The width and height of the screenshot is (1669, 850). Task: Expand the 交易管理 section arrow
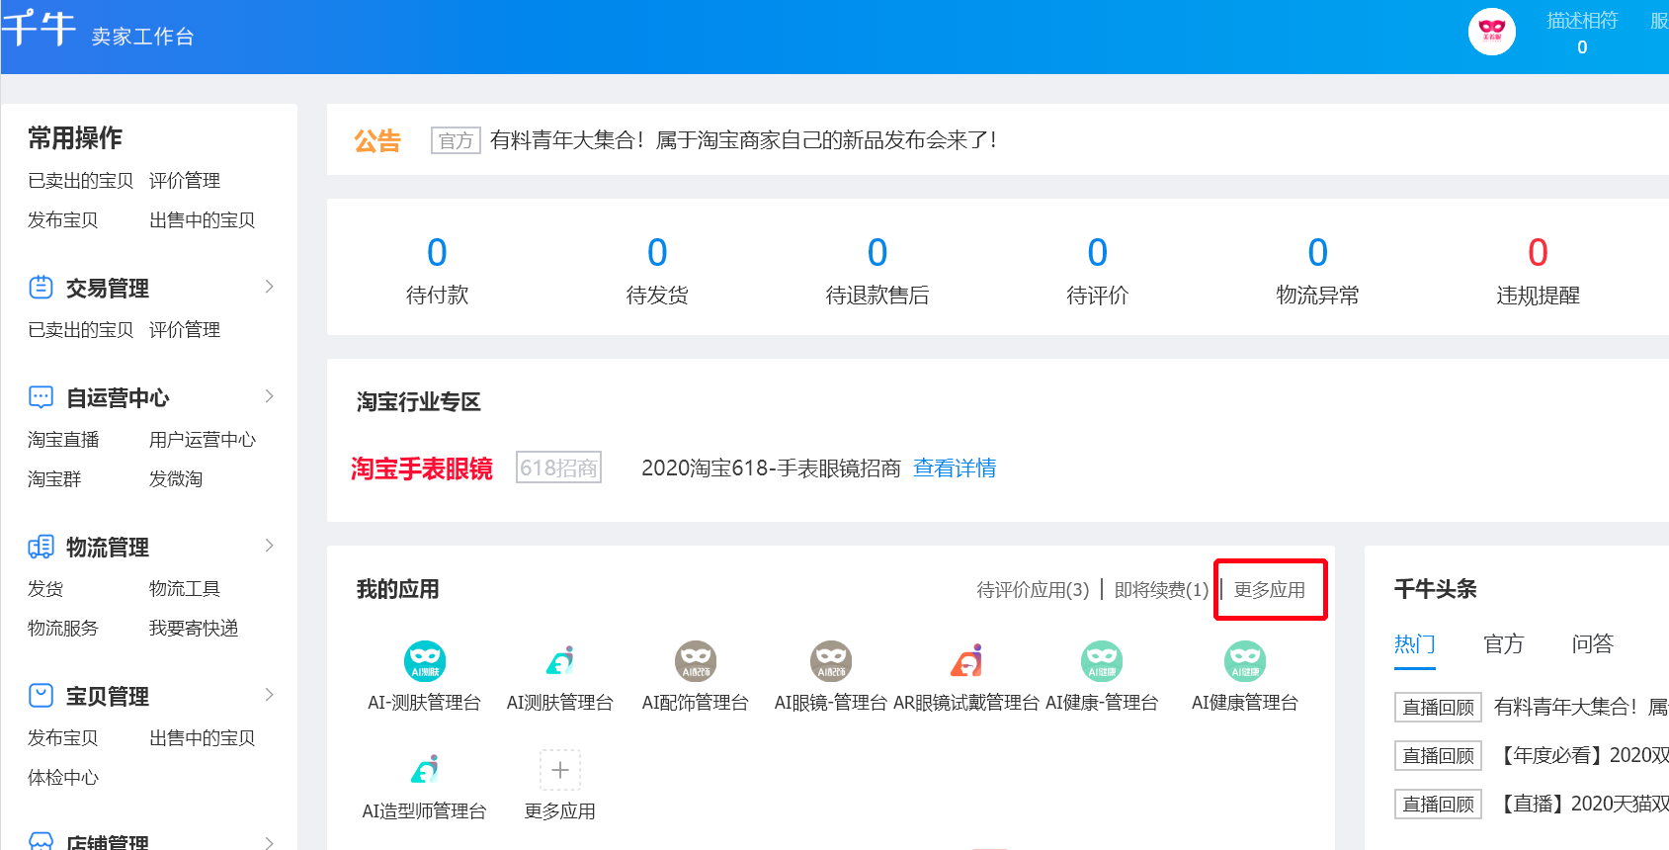269,287
